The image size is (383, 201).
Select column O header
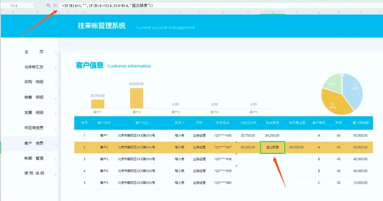(273, 12)
